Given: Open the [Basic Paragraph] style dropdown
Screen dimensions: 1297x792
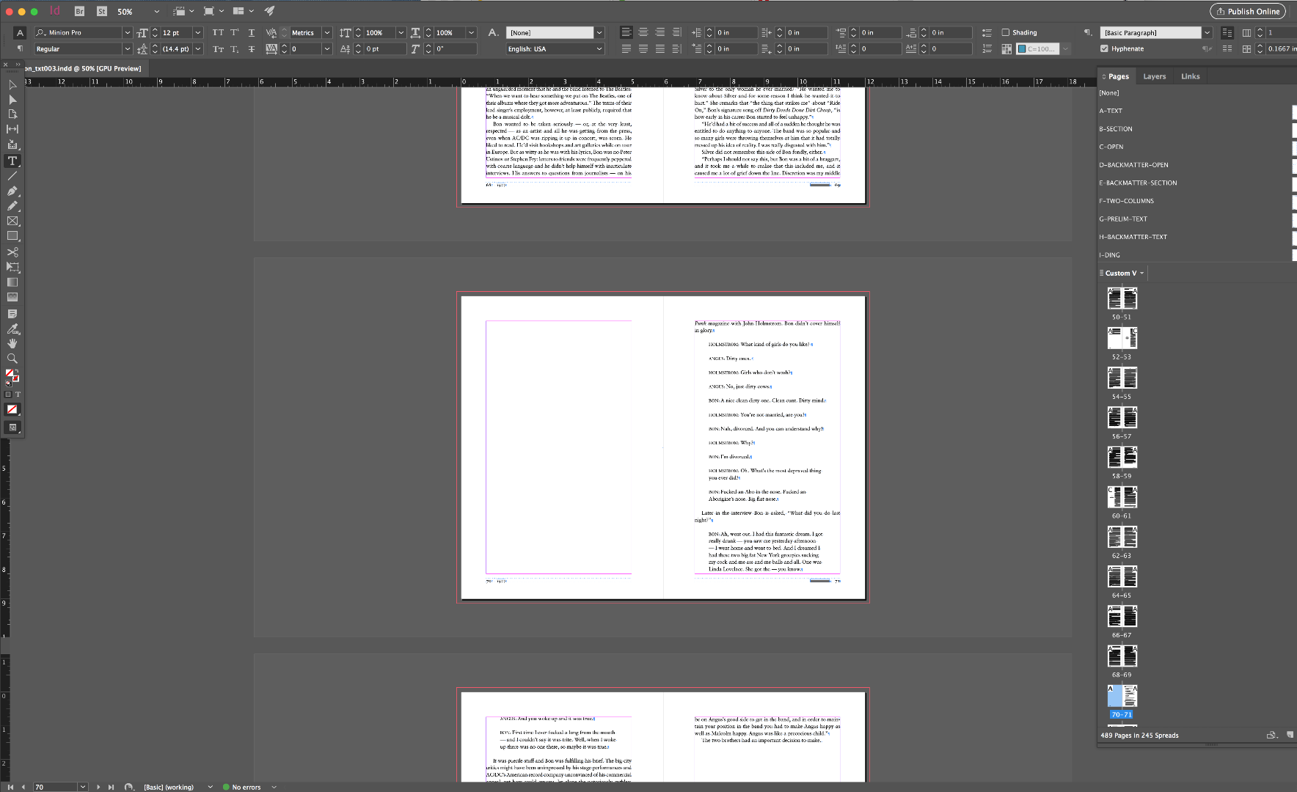Looking at the screenshot, I should coord(1207,32).
